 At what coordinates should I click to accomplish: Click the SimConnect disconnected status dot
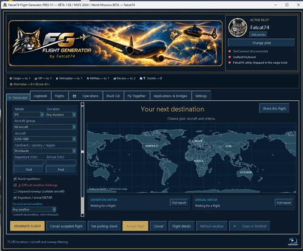[230, 51]
